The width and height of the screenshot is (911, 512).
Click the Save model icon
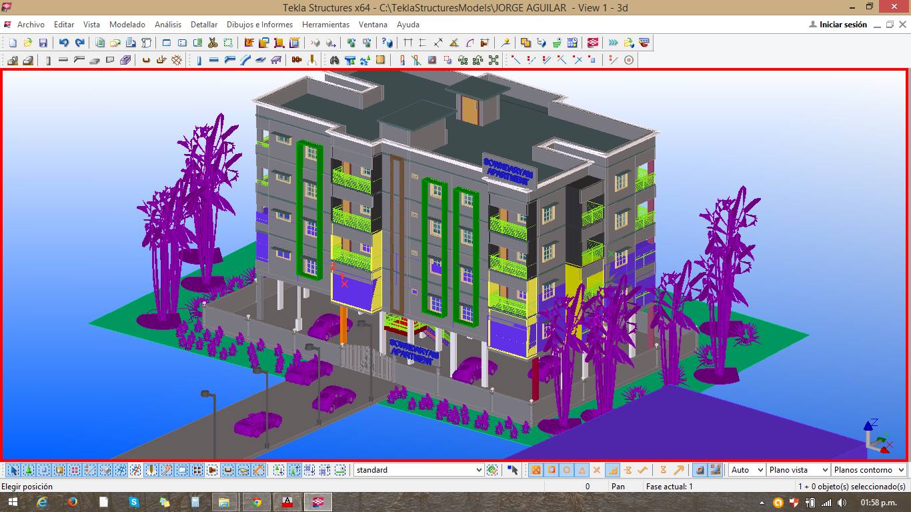click(43, 43)
